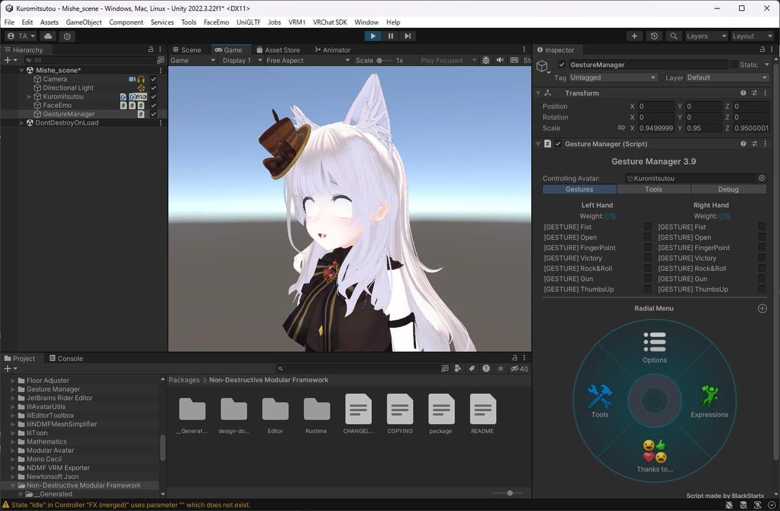
Task: Open the Unity cloud services icon
Action: [x=49, y=36]
